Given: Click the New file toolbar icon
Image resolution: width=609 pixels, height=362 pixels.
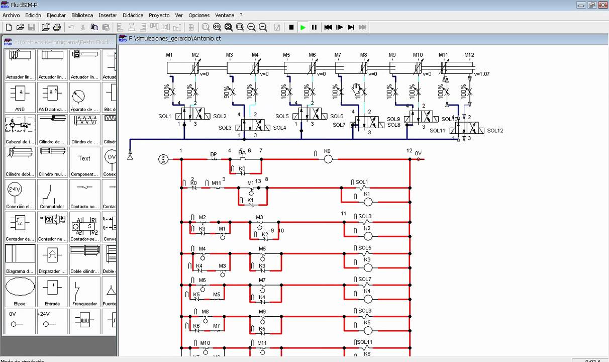Looking at the screenshot, I should [x=9, y=27].
